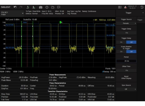Click the AvgPower -26.55 dBm value

[x=23, y=78]
